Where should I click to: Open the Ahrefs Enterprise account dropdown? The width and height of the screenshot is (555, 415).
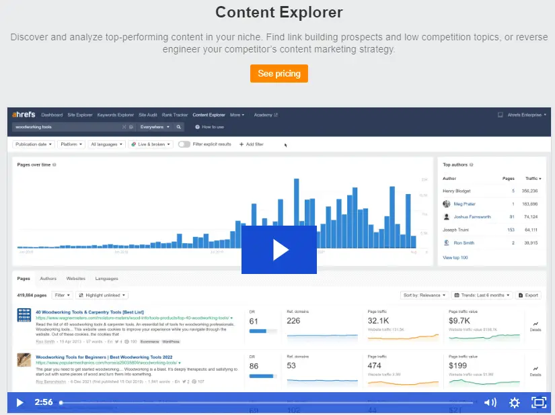pyautogui.click(x=527, y=115)
